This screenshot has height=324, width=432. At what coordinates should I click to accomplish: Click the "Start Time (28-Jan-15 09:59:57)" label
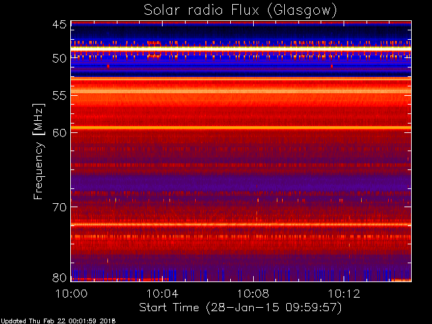[x=240, y=307]
